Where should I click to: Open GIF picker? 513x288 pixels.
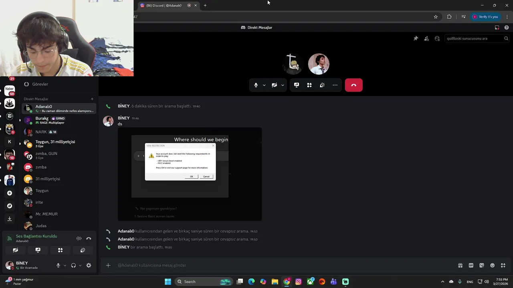(x=471, y=265)
